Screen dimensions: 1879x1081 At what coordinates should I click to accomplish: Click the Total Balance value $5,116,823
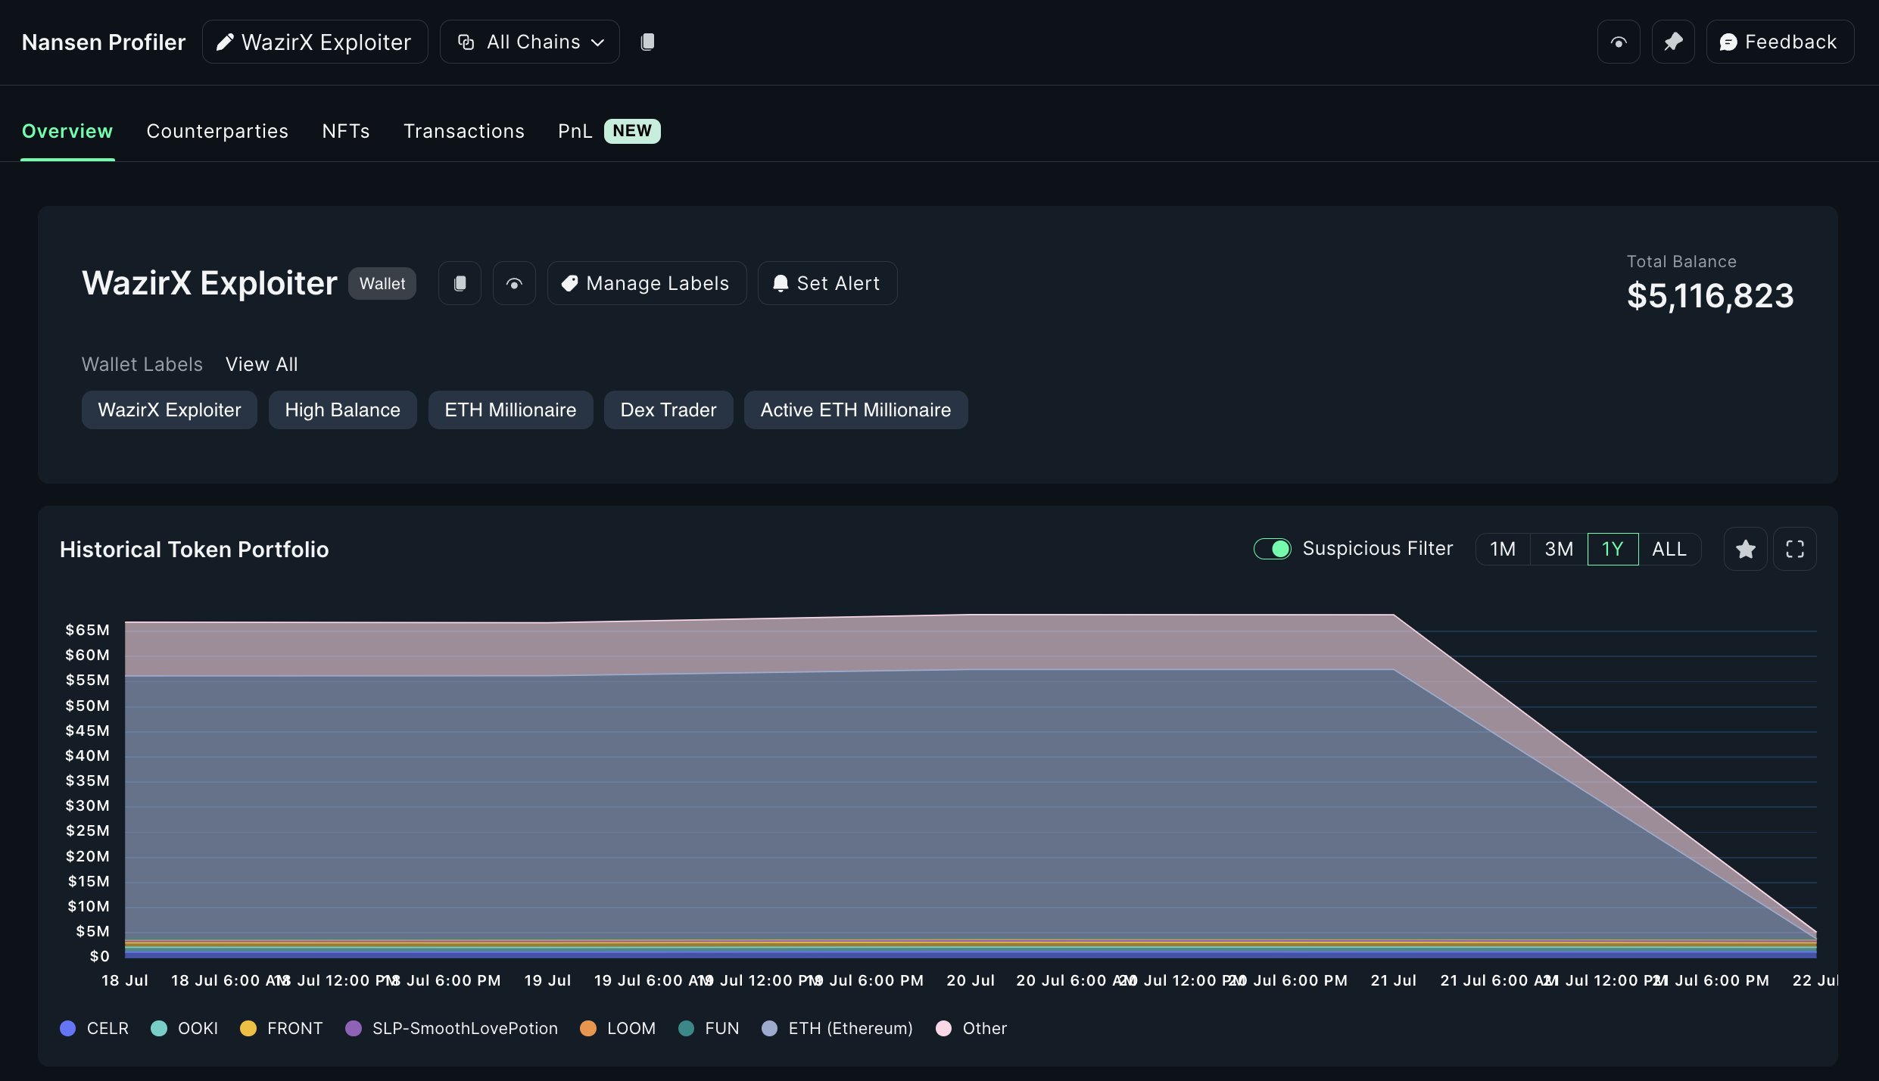tap(1710, 295)
